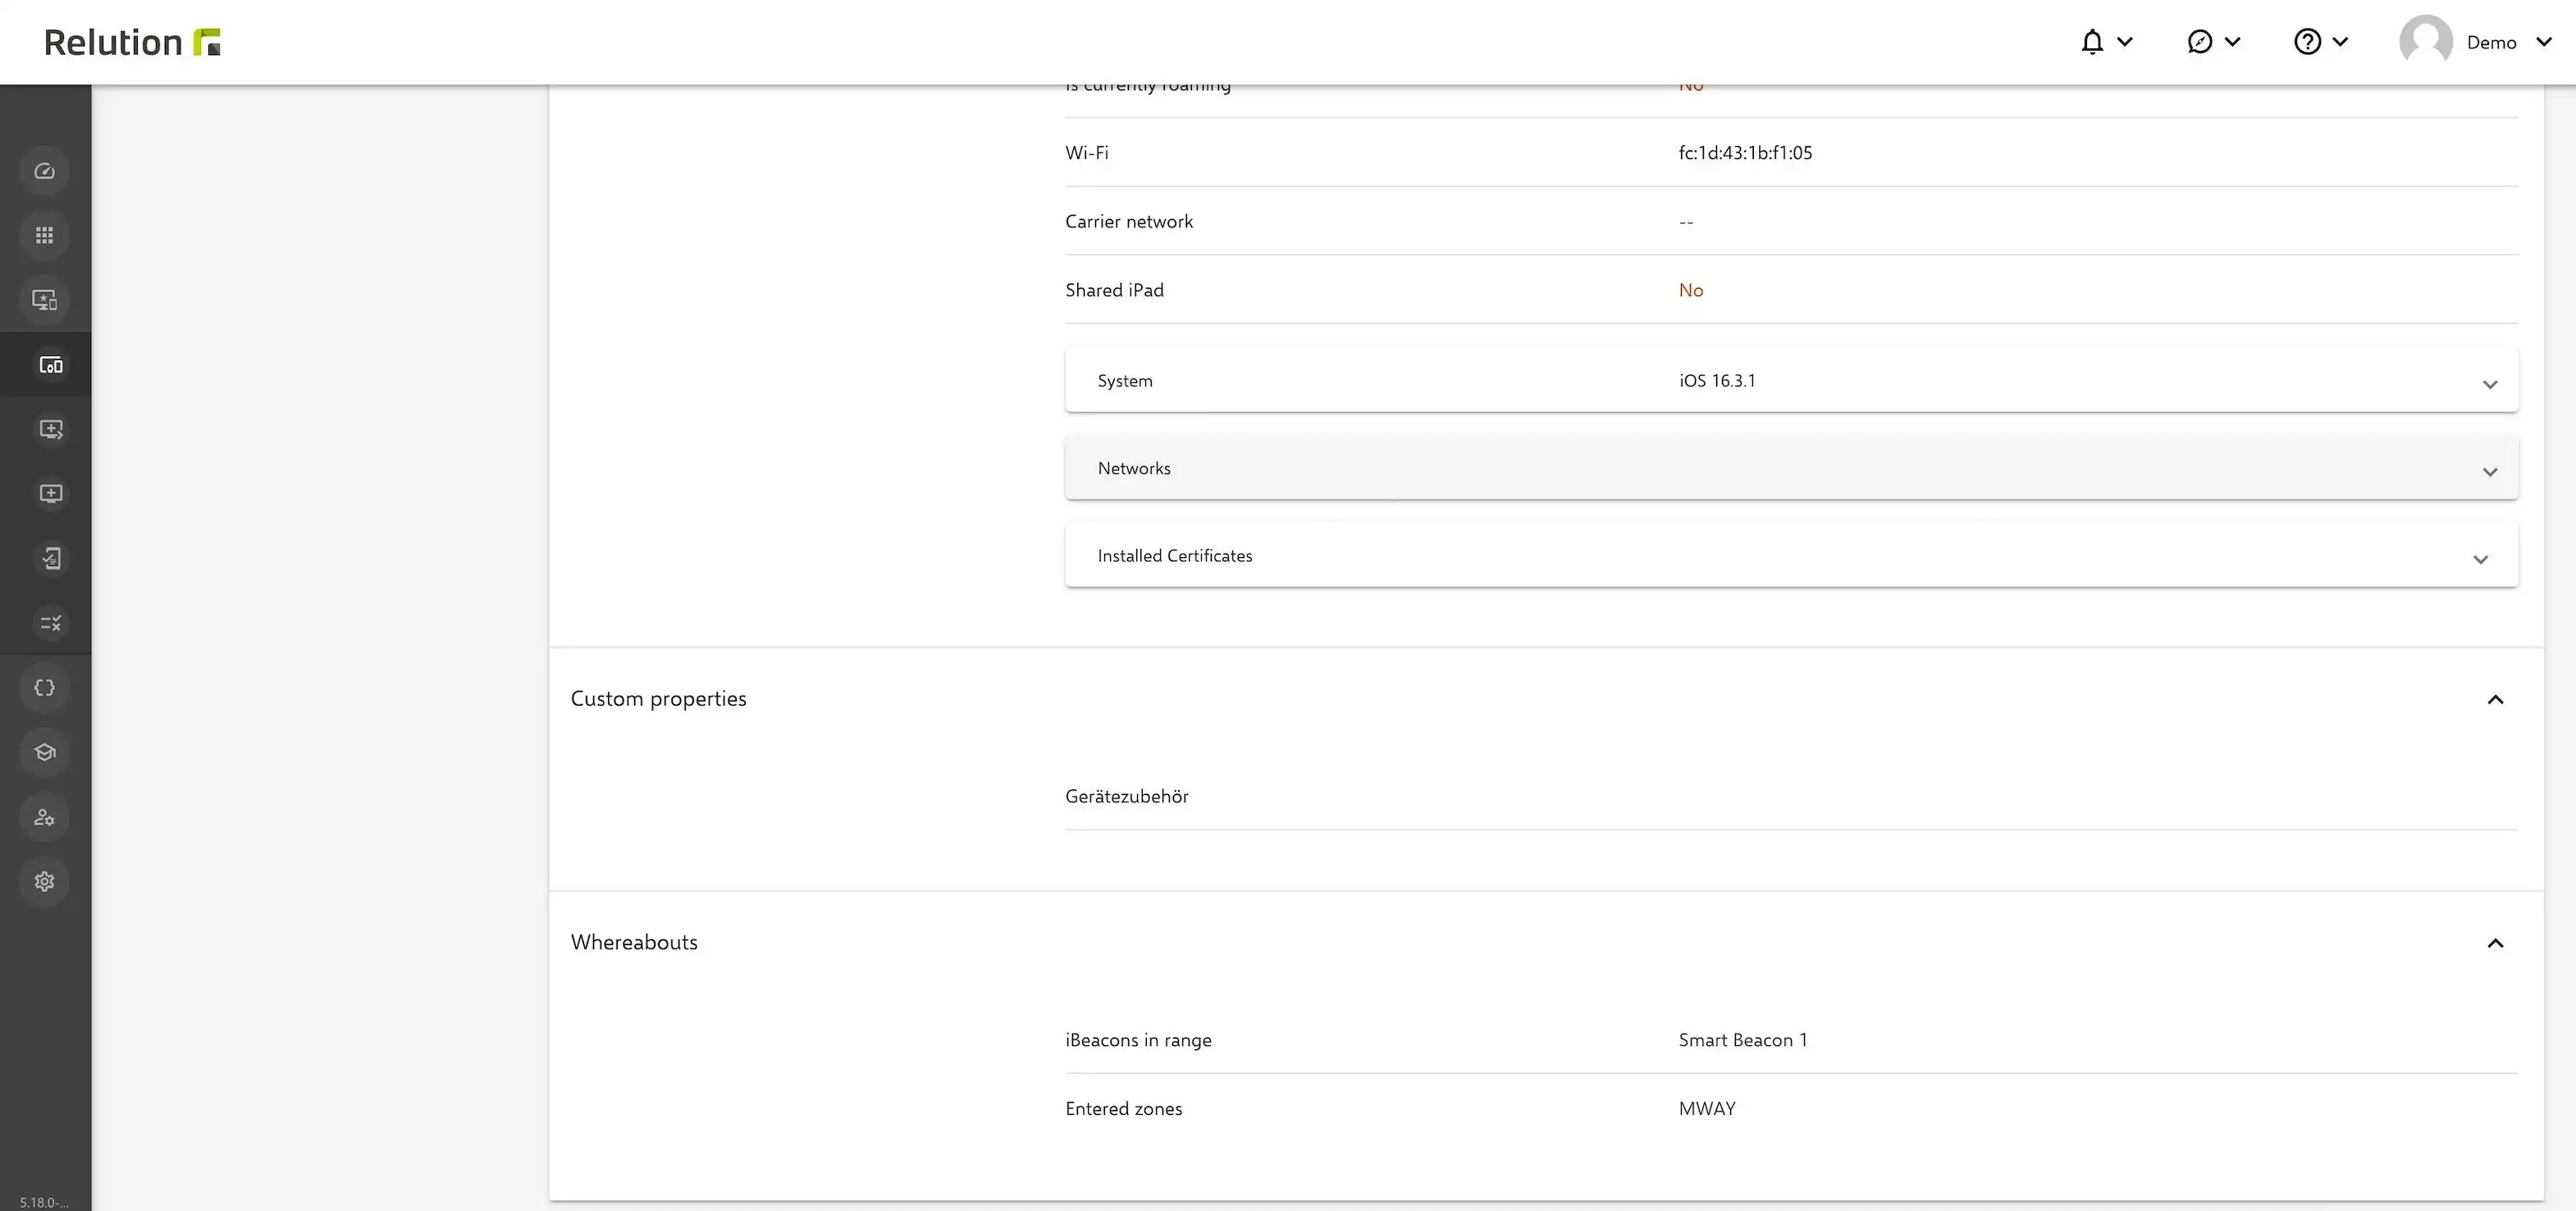Collapse the Whereabouts section

click(2495, 943)
